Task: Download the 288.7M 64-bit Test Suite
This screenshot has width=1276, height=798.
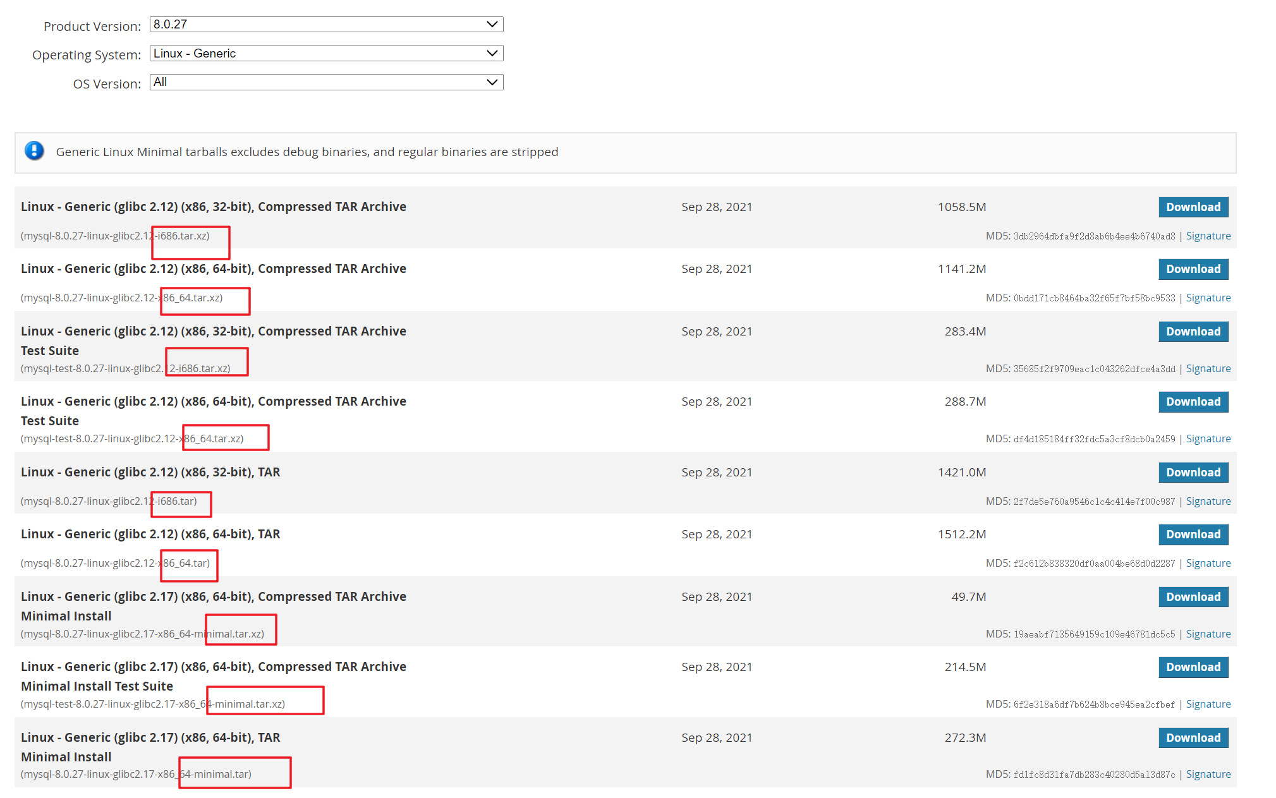Action: click(x=1193, y=402)
